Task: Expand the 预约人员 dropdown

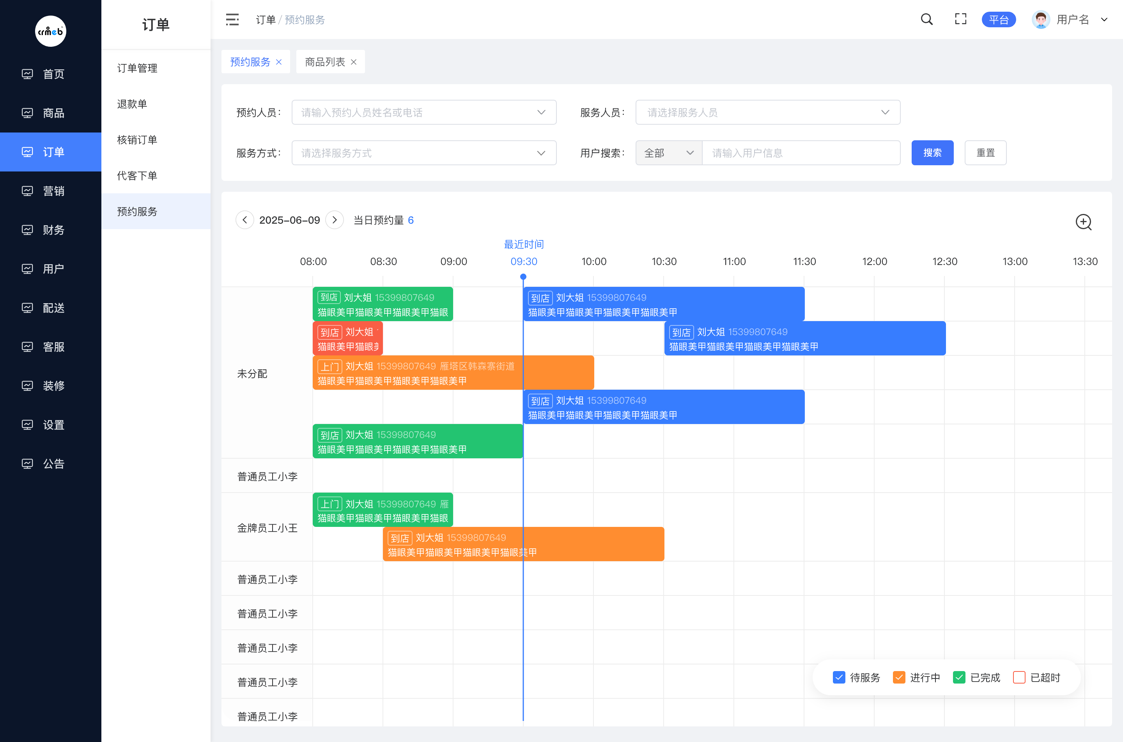Action: click(424, 112)
